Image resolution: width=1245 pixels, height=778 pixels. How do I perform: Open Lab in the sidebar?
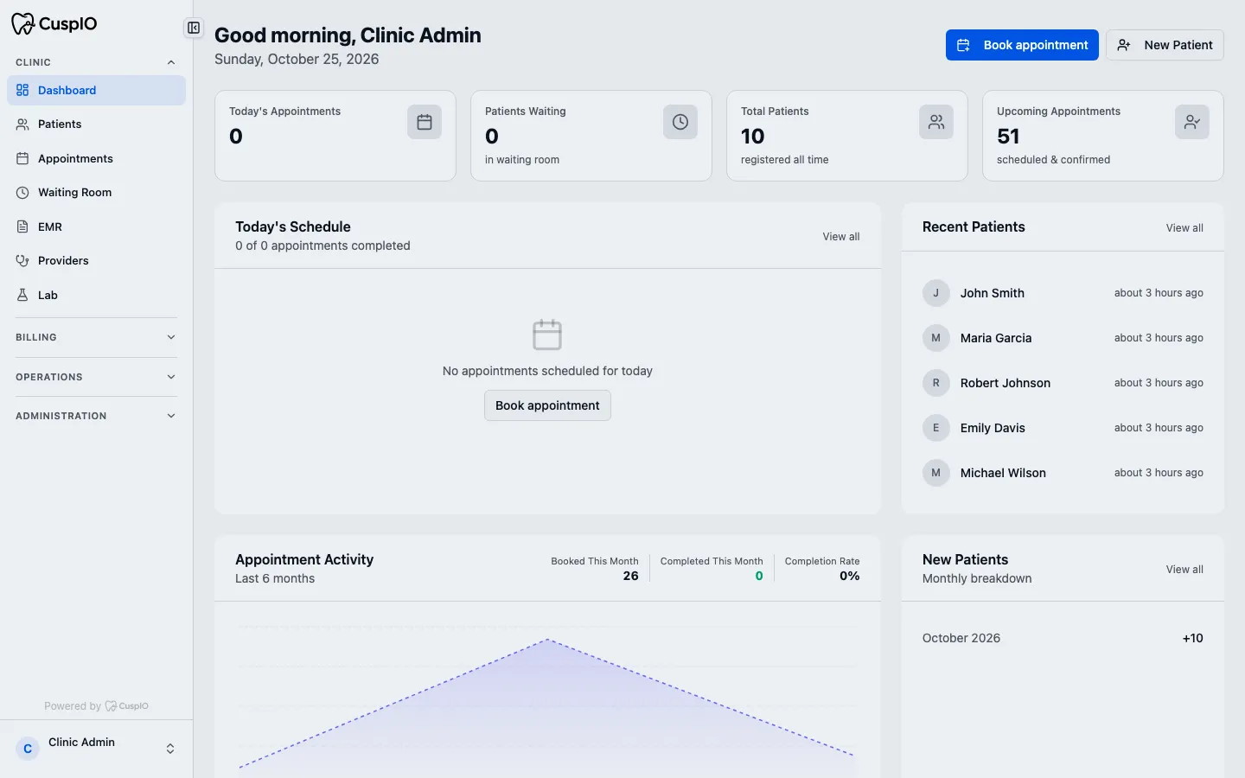(96, 295)
